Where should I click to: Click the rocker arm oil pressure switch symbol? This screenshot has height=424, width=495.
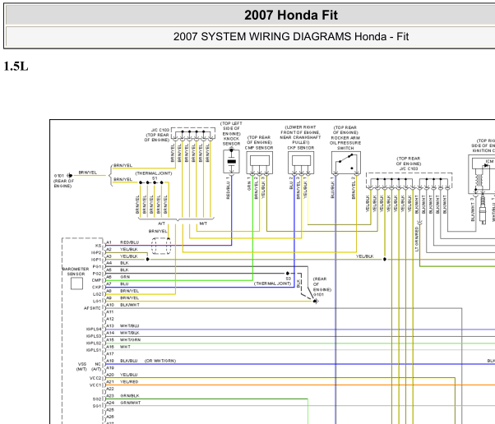[x=346, y=163]
